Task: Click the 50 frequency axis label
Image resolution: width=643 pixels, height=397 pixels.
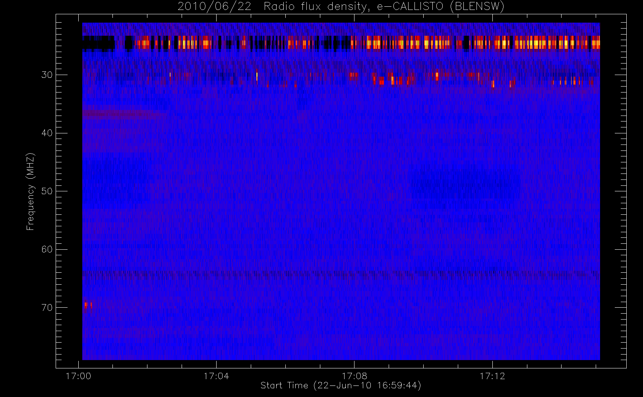Action: click(x=47, y=191)
